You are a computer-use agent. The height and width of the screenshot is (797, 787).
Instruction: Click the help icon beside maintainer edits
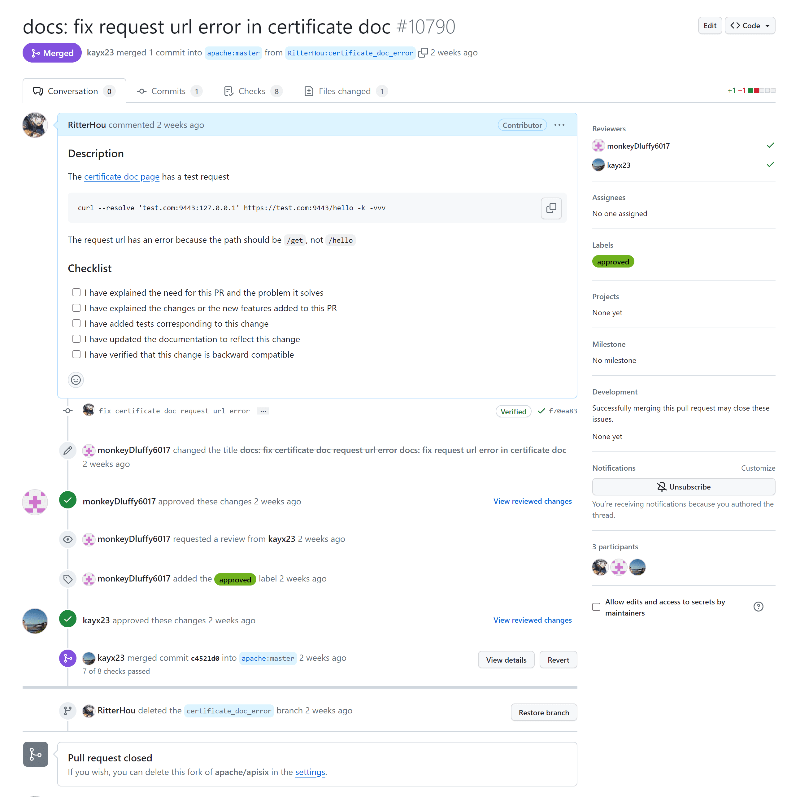pyautogui.click(x=758, y=606)
